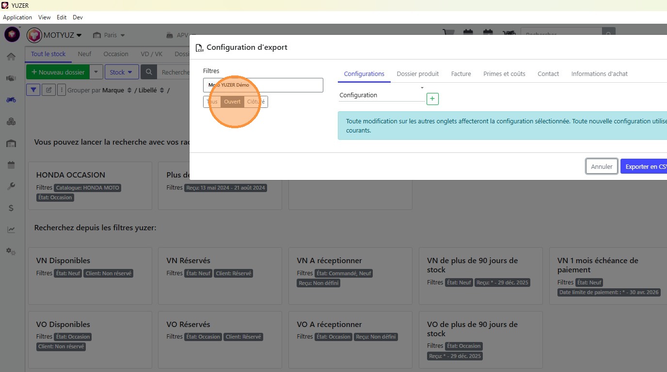Open the chart statistics icon in the sidebar
The height and width of the screenshot is (372, 667).
coord(11,230)
